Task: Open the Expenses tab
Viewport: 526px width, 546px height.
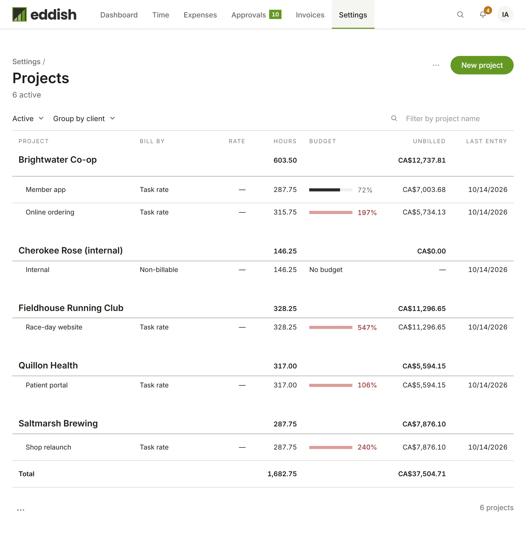Action: tap(200, 15)
